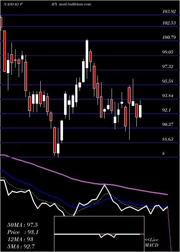This screenshot has width=180, height=252.
Task: Select the 100.79 price axis label
Action: tap(169, 37)
